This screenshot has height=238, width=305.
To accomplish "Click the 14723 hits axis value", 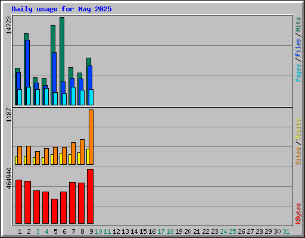I will 9,26.
